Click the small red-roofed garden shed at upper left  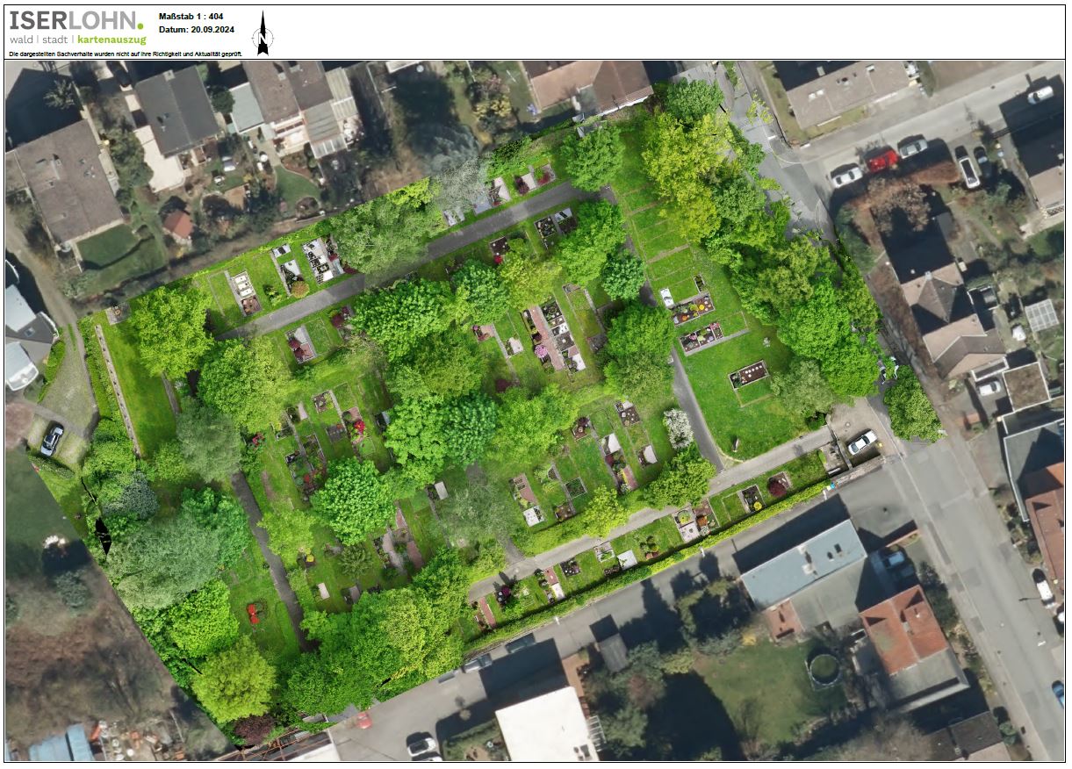tap(178, 224)
